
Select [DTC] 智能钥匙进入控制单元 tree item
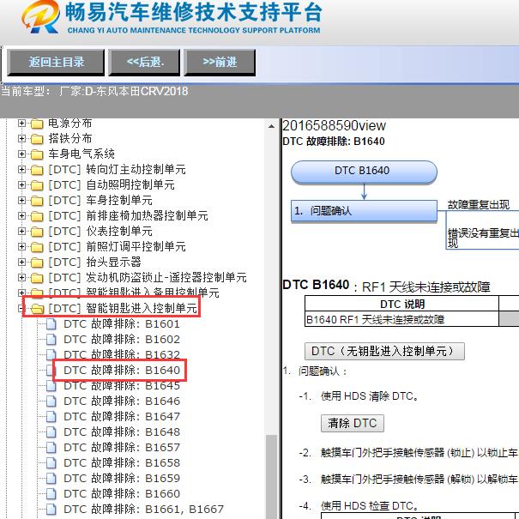123,309
